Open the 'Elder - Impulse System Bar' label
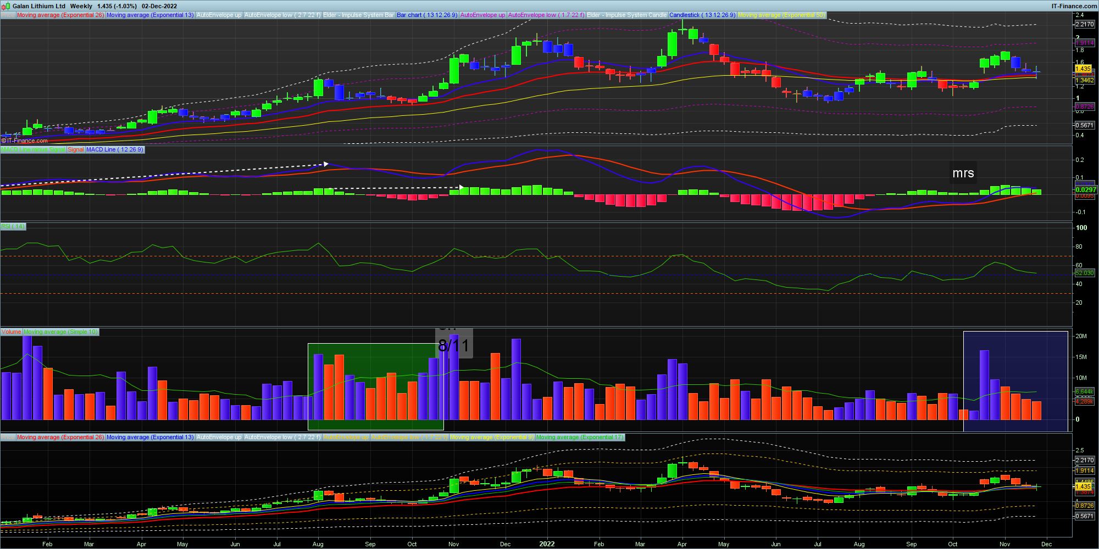The height and width of the screenshot is (549, 1099). point(358,15)
